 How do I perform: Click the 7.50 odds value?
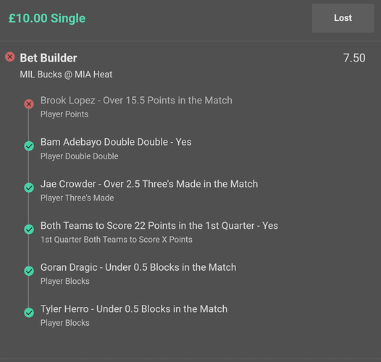(354, 58)
